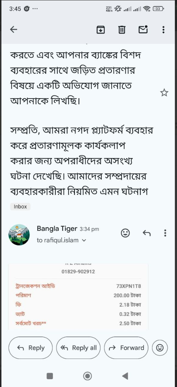Open the transaction receipt image attachment
This screenshot has width=177, height=387.
(78, 297)
